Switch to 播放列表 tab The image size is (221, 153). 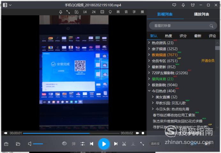(x=202, y=14)
